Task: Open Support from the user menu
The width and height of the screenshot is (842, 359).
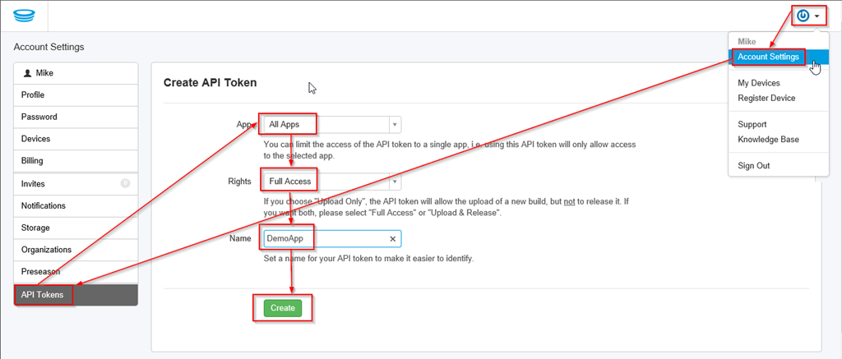Action: pos(752,124)
